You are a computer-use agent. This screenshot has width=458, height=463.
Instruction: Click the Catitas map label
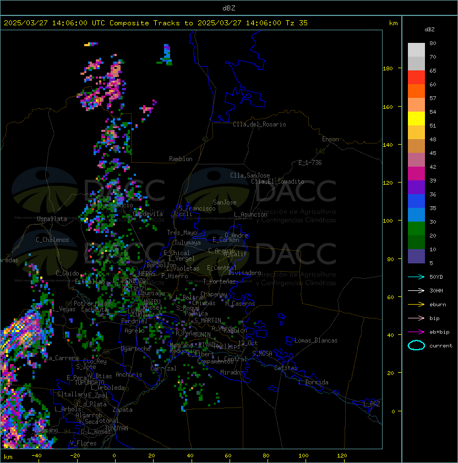(x=286, y=368)
